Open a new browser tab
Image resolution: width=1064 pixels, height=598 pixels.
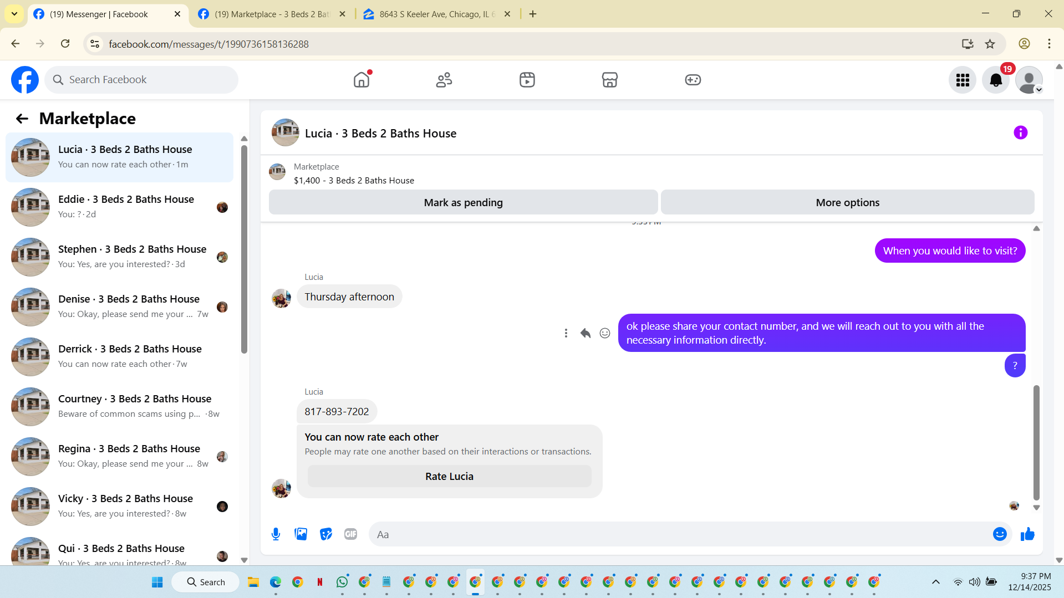(533, 14)
